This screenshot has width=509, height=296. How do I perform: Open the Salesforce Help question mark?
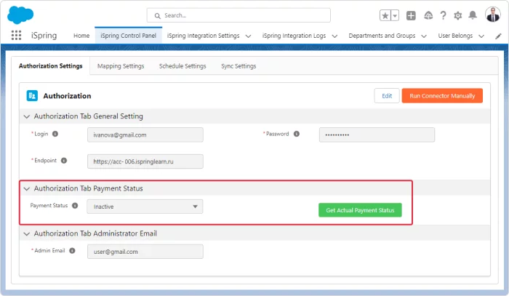(443, 15)
